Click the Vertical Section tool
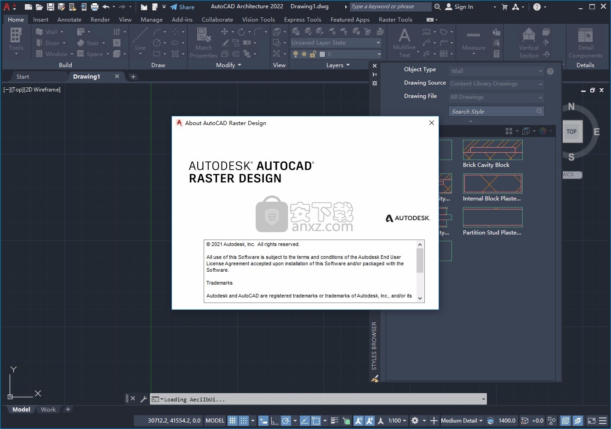The image size is (611, 429). coord(529,43)
